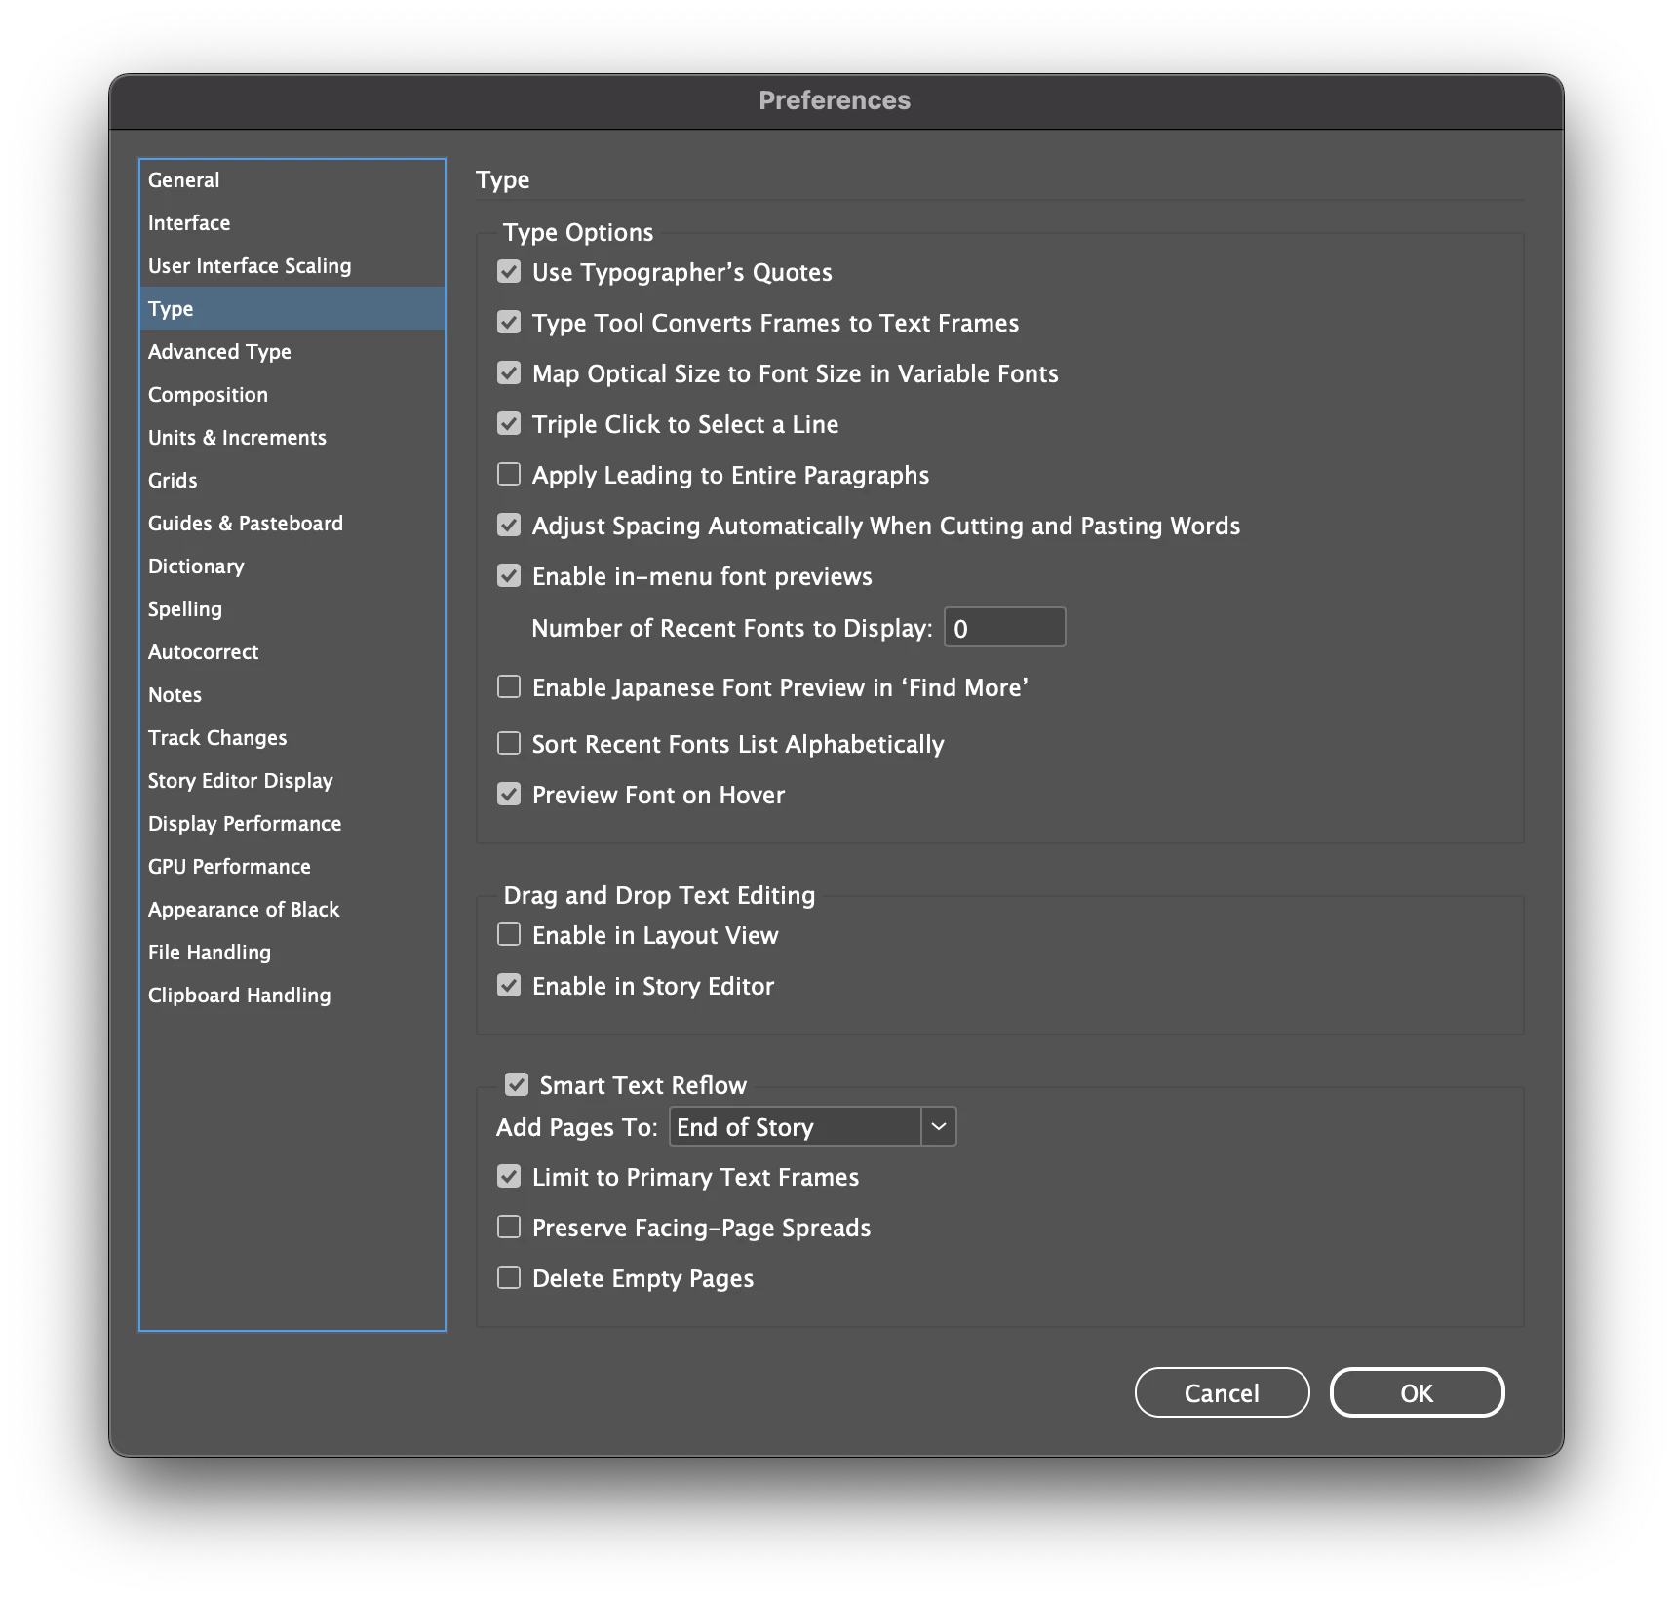Open Appearance of Black preferences

click(x=292, y=910)
